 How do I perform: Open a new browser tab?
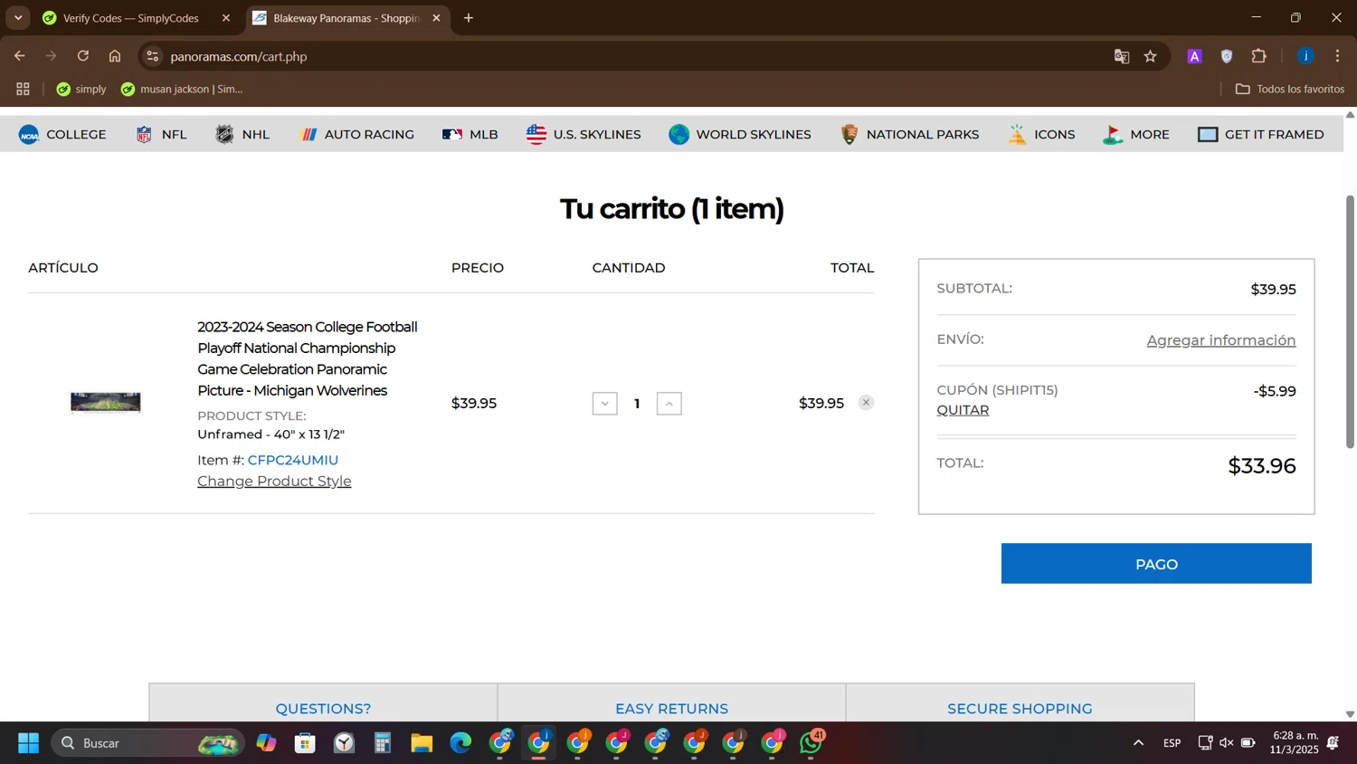tap(469, 18)
